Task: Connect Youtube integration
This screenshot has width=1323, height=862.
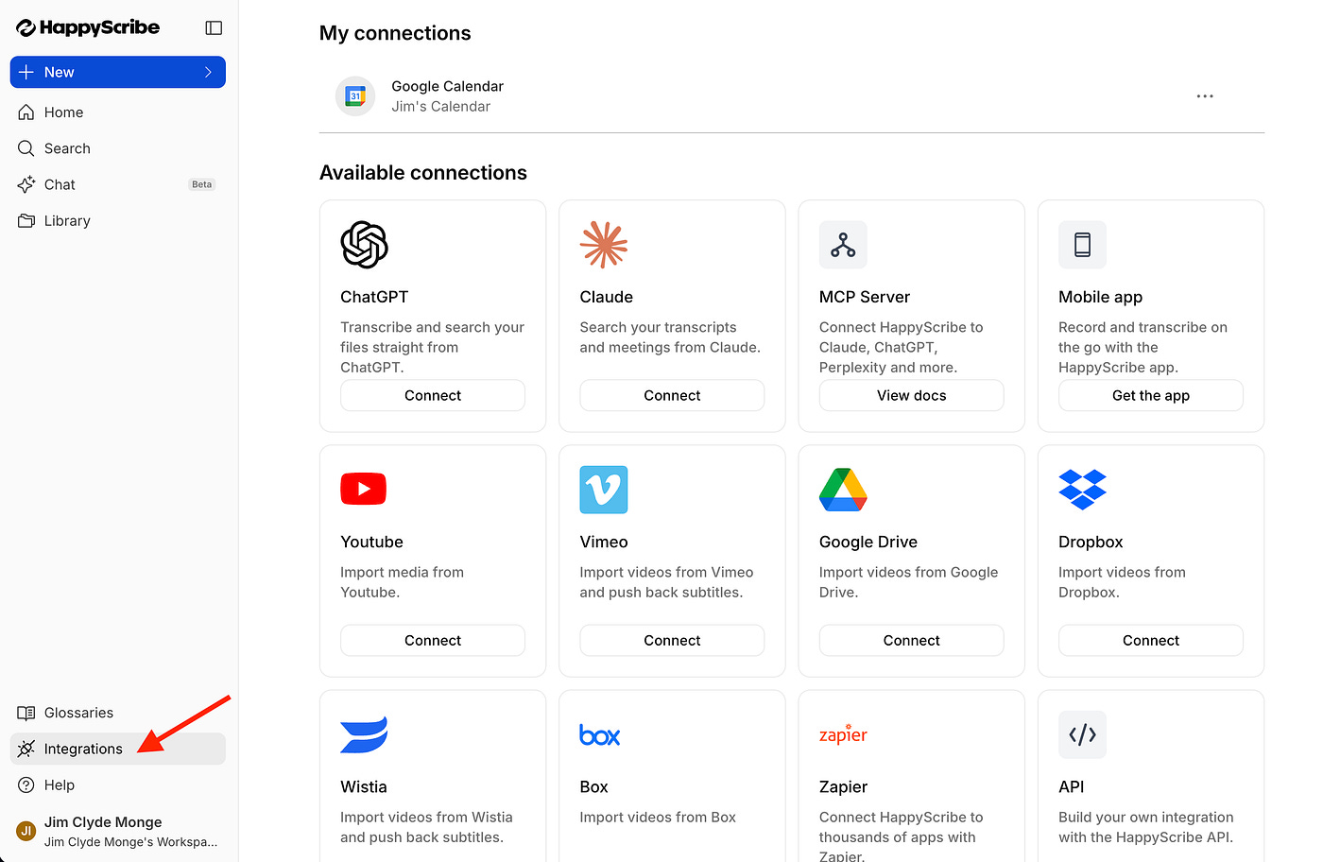Action: [433, 640]
